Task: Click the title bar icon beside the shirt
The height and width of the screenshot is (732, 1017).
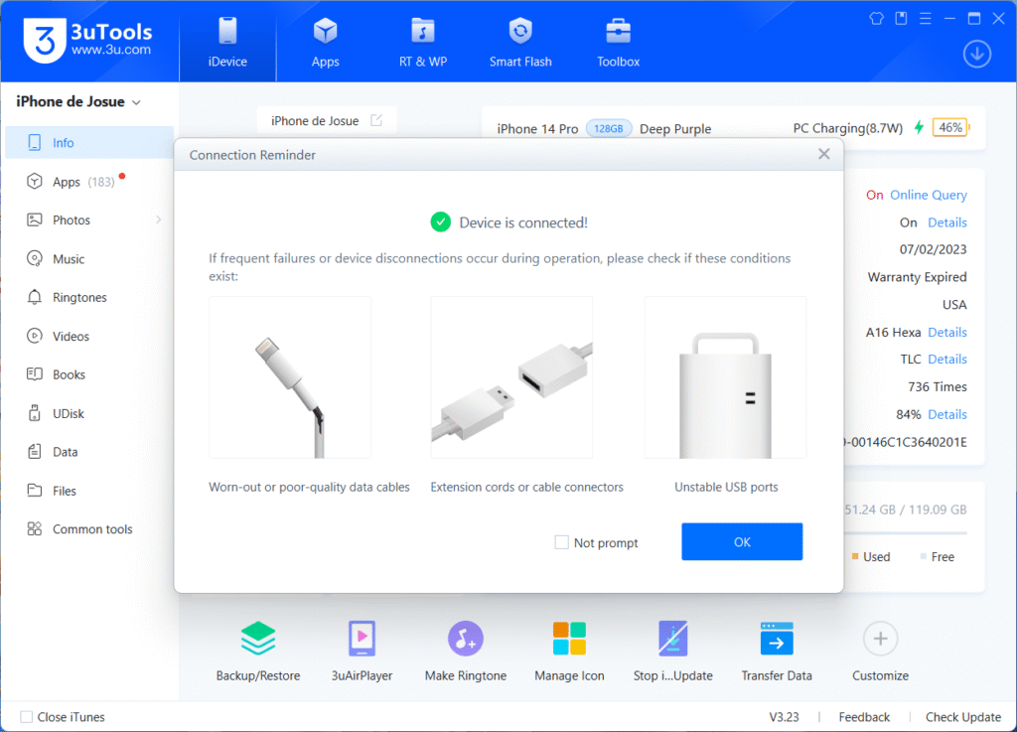Action: tap(901, 18)
